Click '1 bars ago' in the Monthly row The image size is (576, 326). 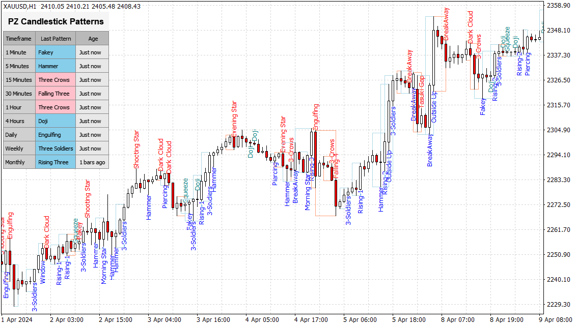tap(92, 162)
